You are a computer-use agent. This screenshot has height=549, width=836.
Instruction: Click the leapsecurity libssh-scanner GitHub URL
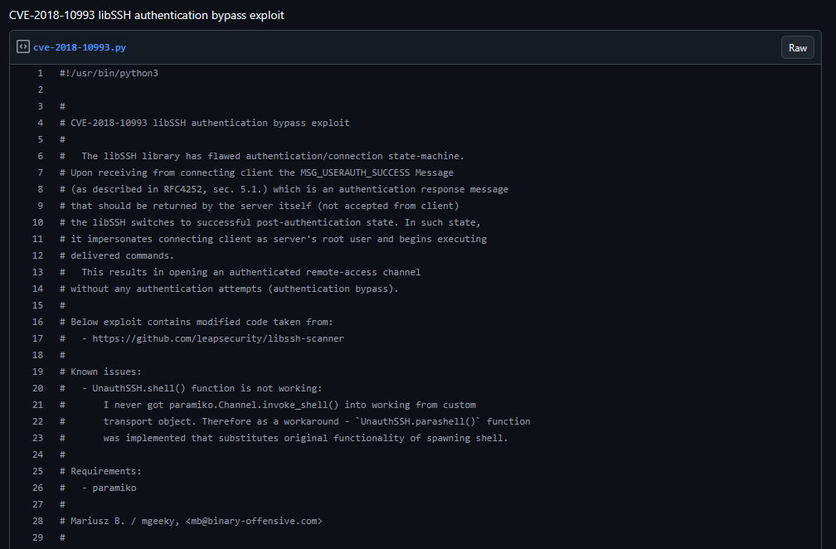(x=217, y=338)
